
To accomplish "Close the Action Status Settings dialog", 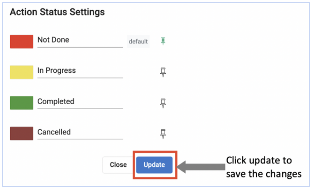I will coord(118,165).
